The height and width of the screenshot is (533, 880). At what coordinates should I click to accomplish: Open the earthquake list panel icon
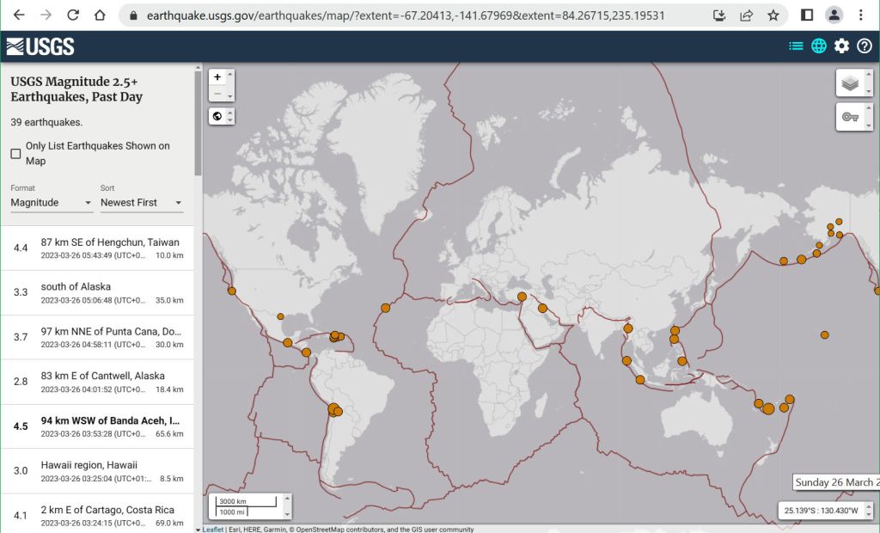click(796, 46)
